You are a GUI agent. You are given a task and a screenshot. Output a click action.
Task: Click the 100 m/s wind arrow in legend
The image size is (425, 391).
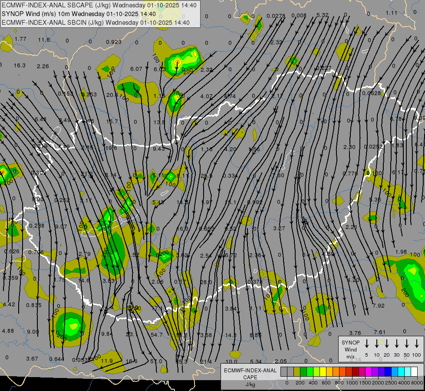pos(417,344)
